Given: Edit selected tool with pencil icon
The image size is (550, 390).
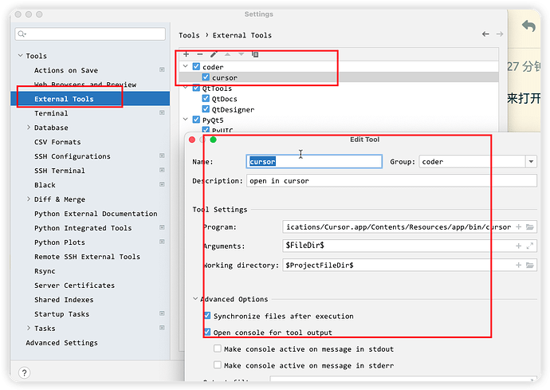Looking at the screenshot, I should [214, 54].
